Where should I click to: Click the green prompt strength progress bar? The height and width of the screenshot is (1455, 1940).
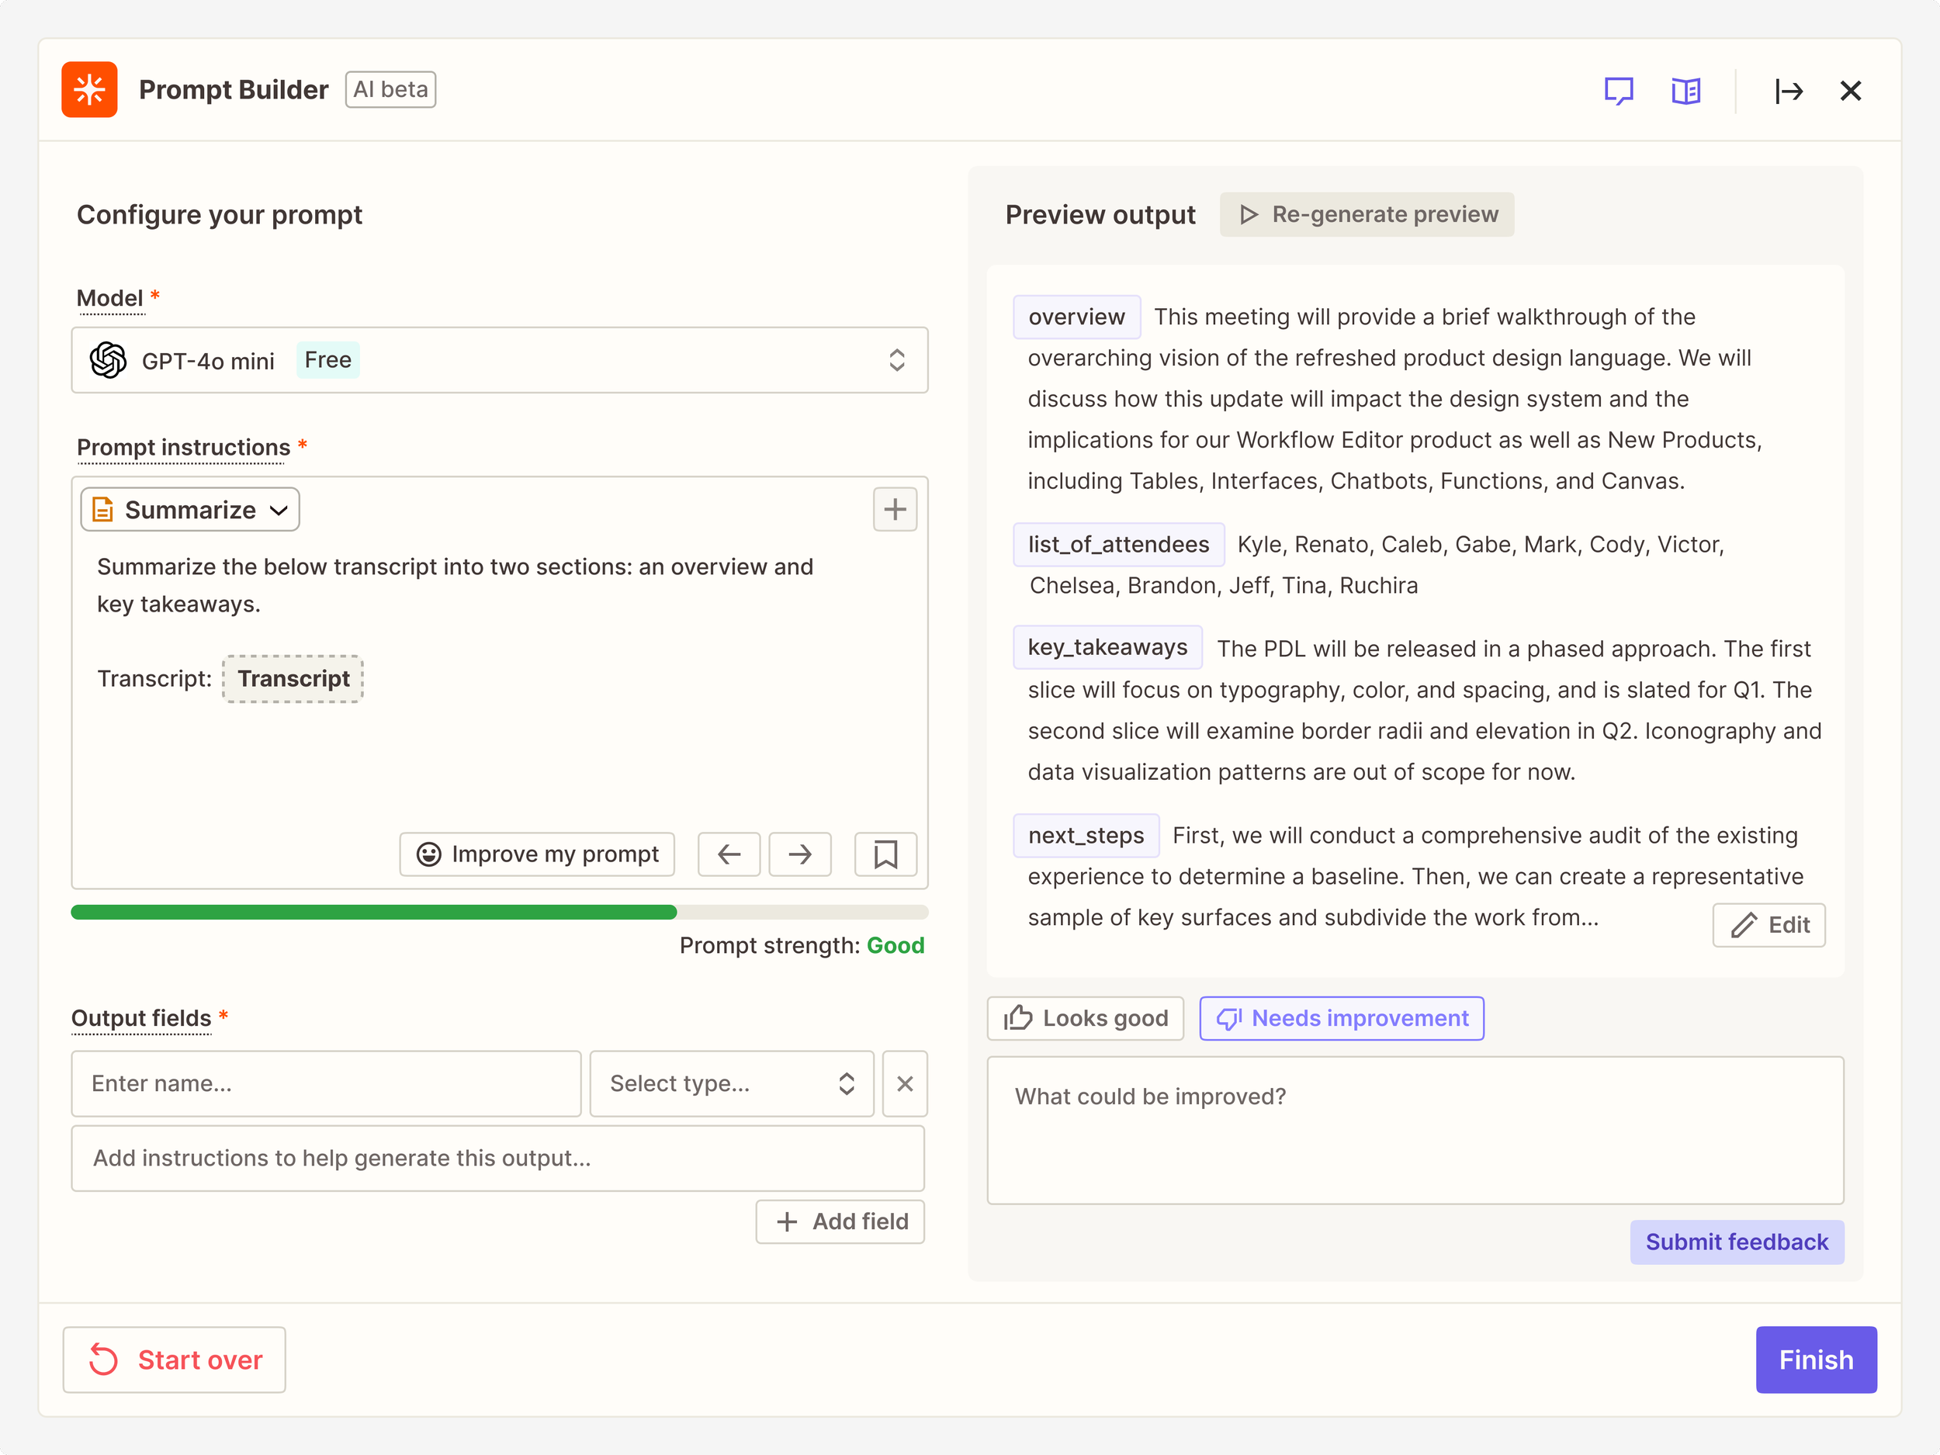[373, 912]
